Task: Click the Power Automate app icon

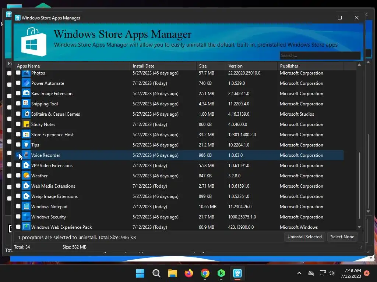Action: pyautogui.click(x=26, y=83)
